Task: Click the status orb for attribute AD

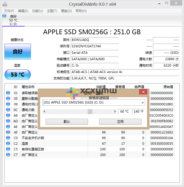Action: [x=8, y=121]
